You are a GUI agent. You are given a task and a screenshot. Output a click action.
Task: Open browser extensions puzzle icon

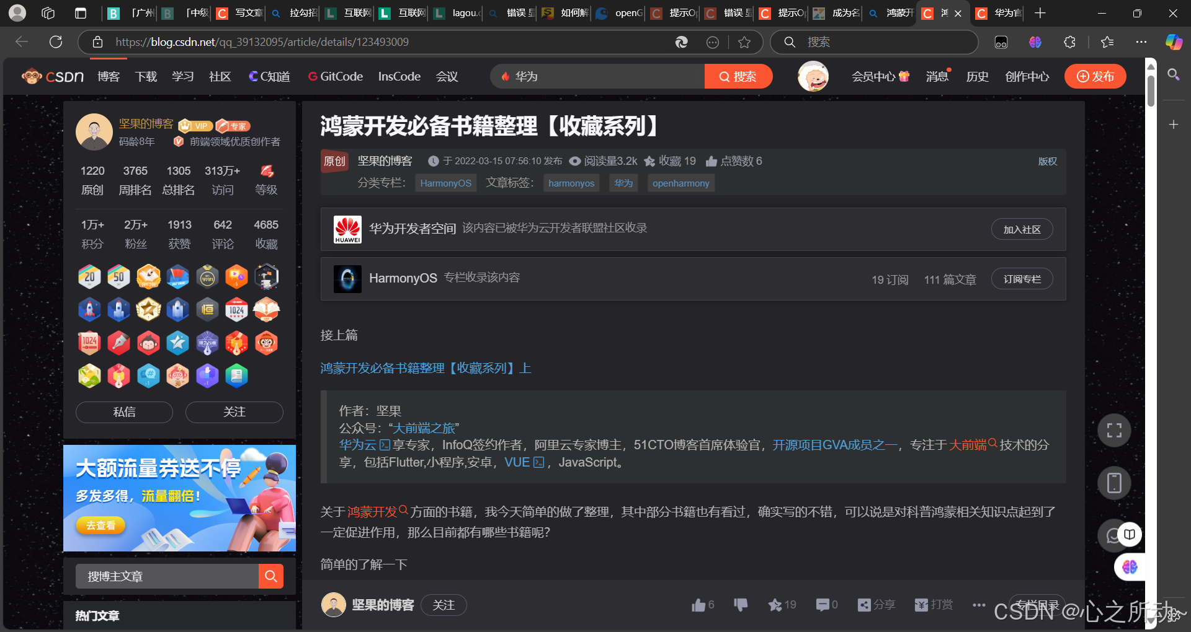point(1069,42)
